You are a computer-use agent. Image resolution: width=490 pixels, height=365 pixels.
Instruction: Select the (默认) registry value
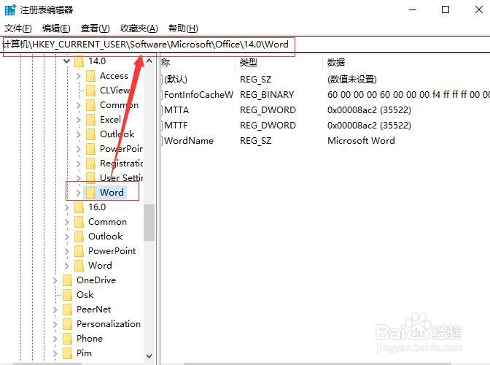click(x=176, y=80)
